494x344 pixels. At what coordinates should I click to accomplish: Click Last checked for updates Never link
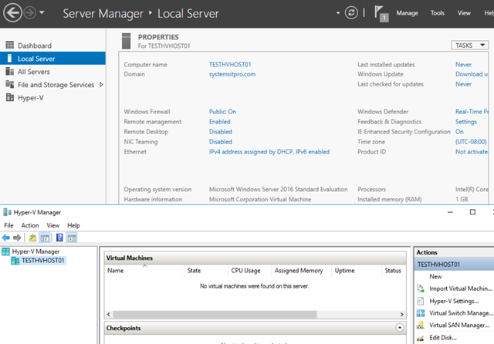pyautogui.click(x=463, y=84)
